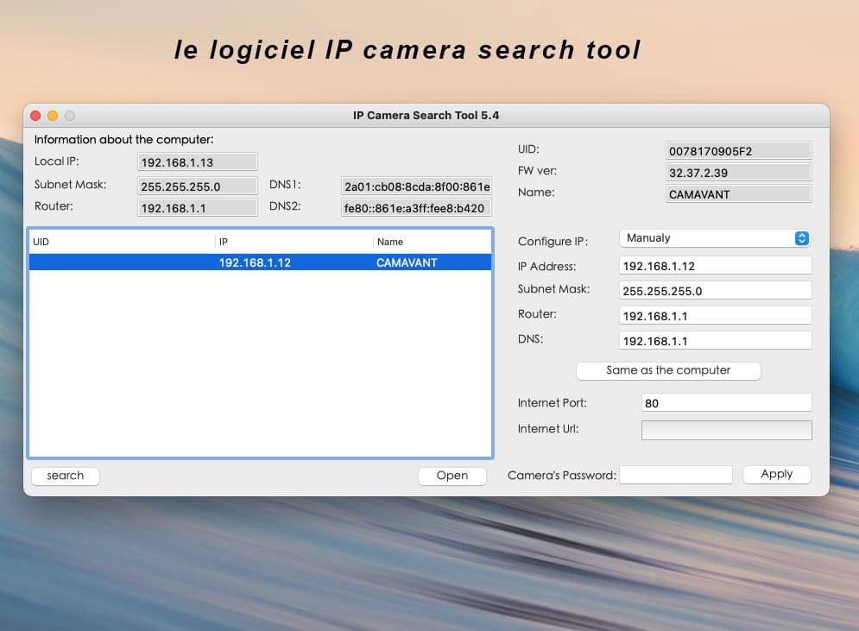Select the CAMAVANT camera row
This screenshot has height=631, width=859.
[260, 262]
